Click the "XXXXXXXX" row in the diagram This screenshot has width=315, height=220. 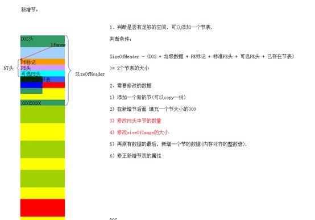tap(43, 103)
